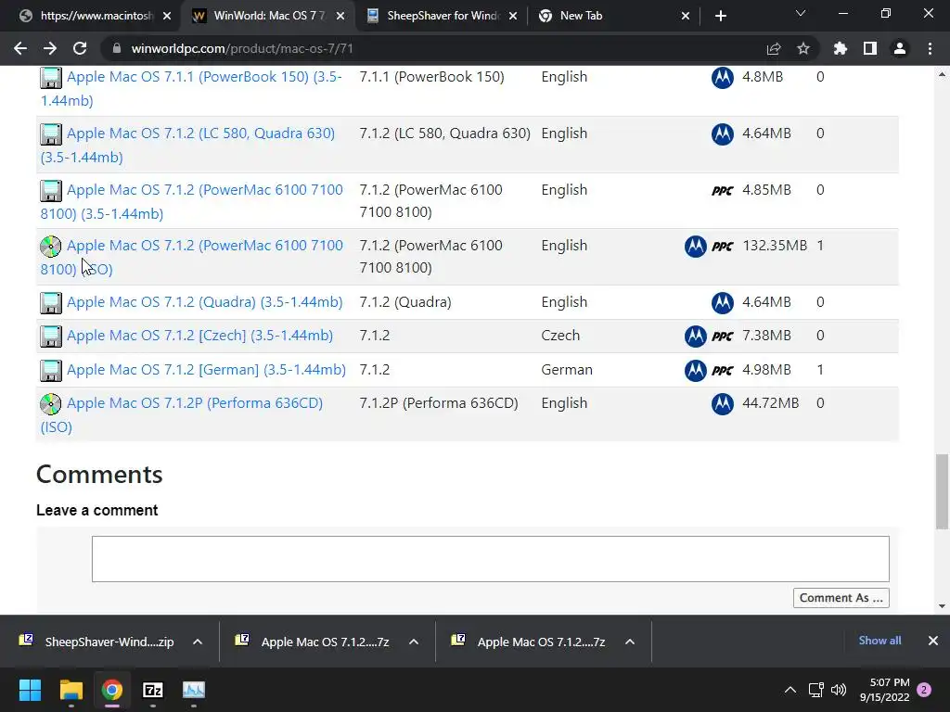Click CD icon for 7.1.2P Performa 636CD
The width and height of the screenshot is (950, 712).
pyautogui.click(x=51, y=404)
